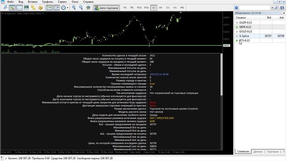286x161 pixels.
Task: Select SBPR-6.13 in Market Watch
Action: pyautogui.click(x=245, y=27)
